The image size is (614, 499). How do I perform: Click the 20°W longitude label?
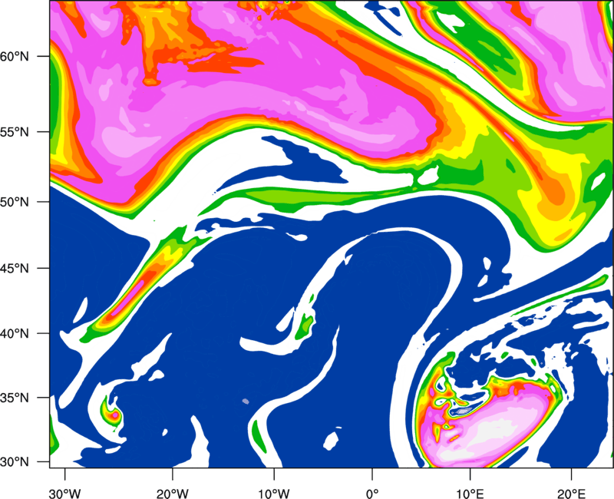tap(172, 494)
